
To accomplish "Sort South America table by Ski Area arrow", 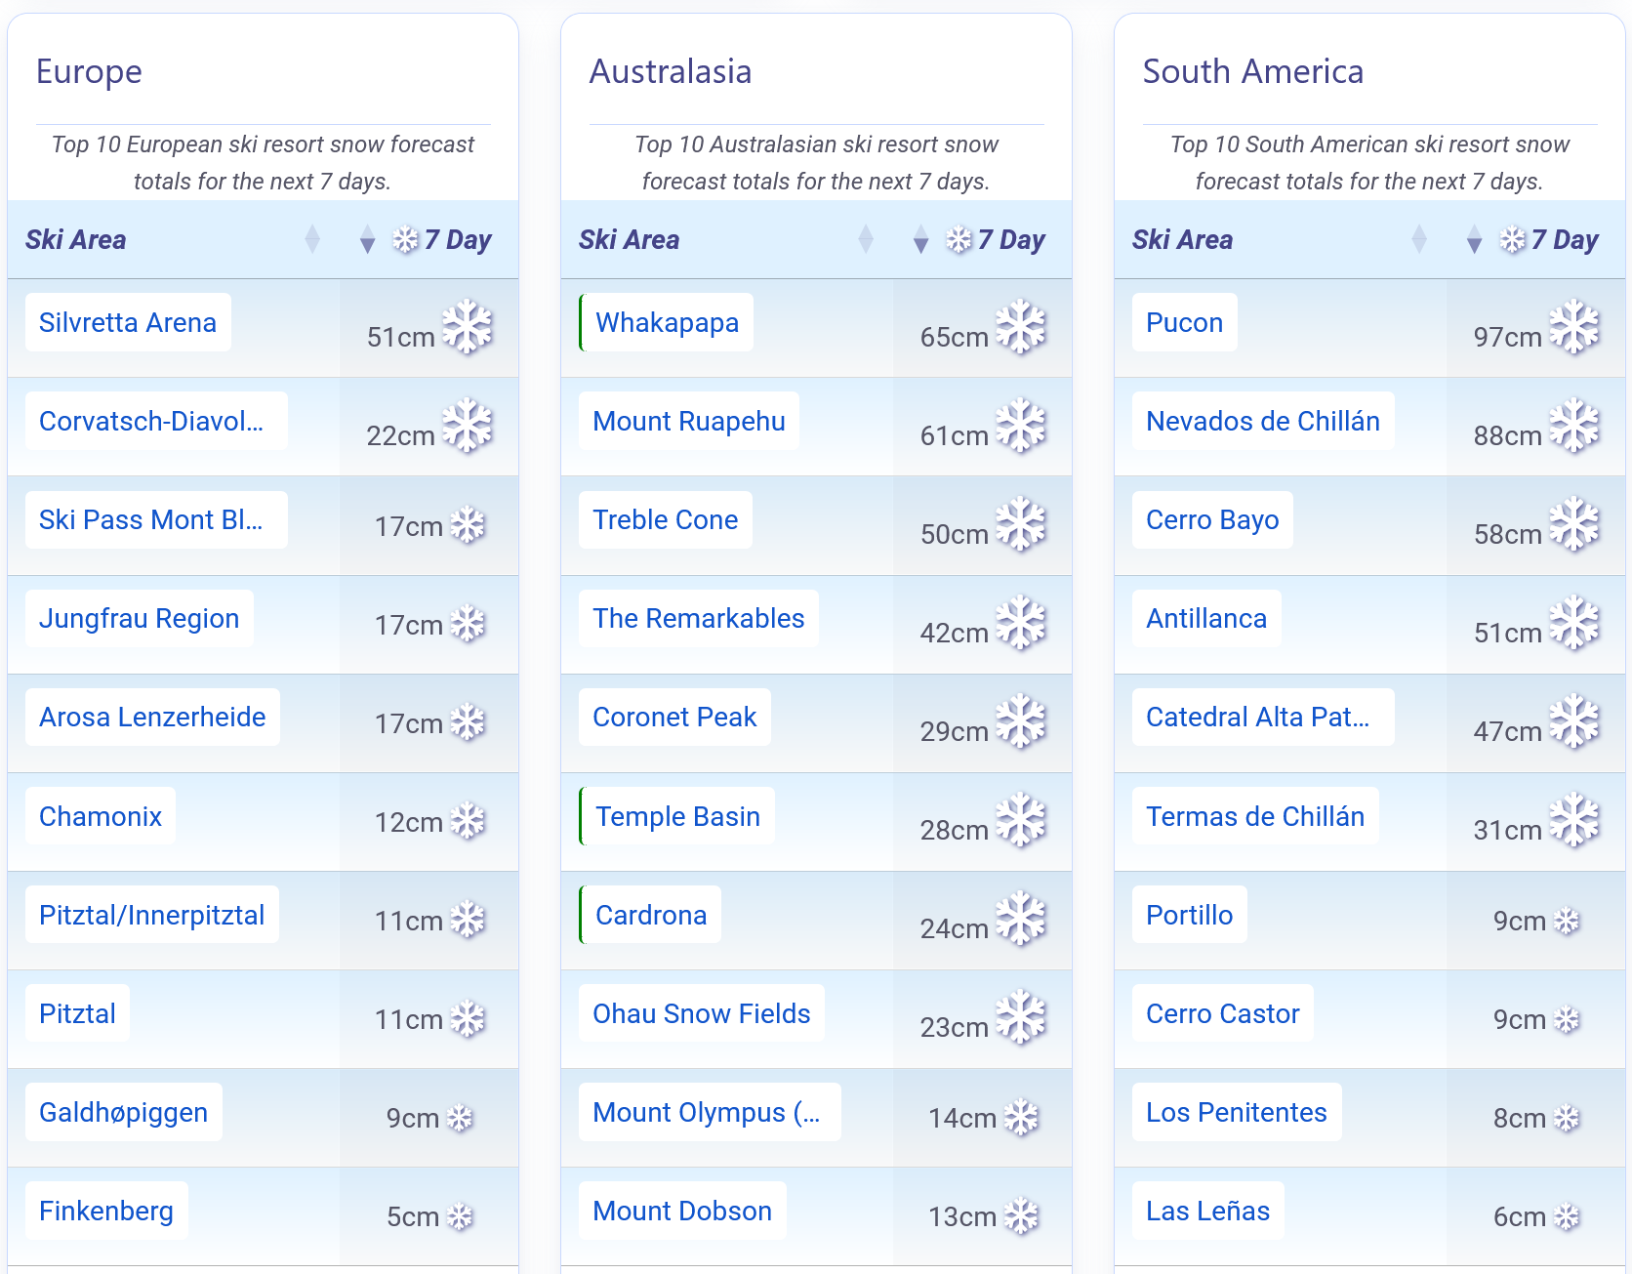I will pos(1419,239).
